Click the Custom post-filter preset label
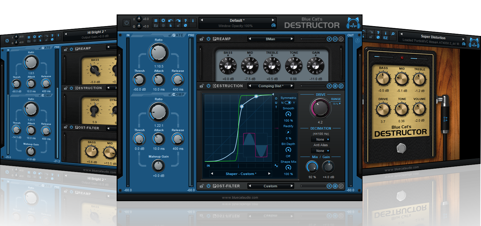 tap(271, 185)
